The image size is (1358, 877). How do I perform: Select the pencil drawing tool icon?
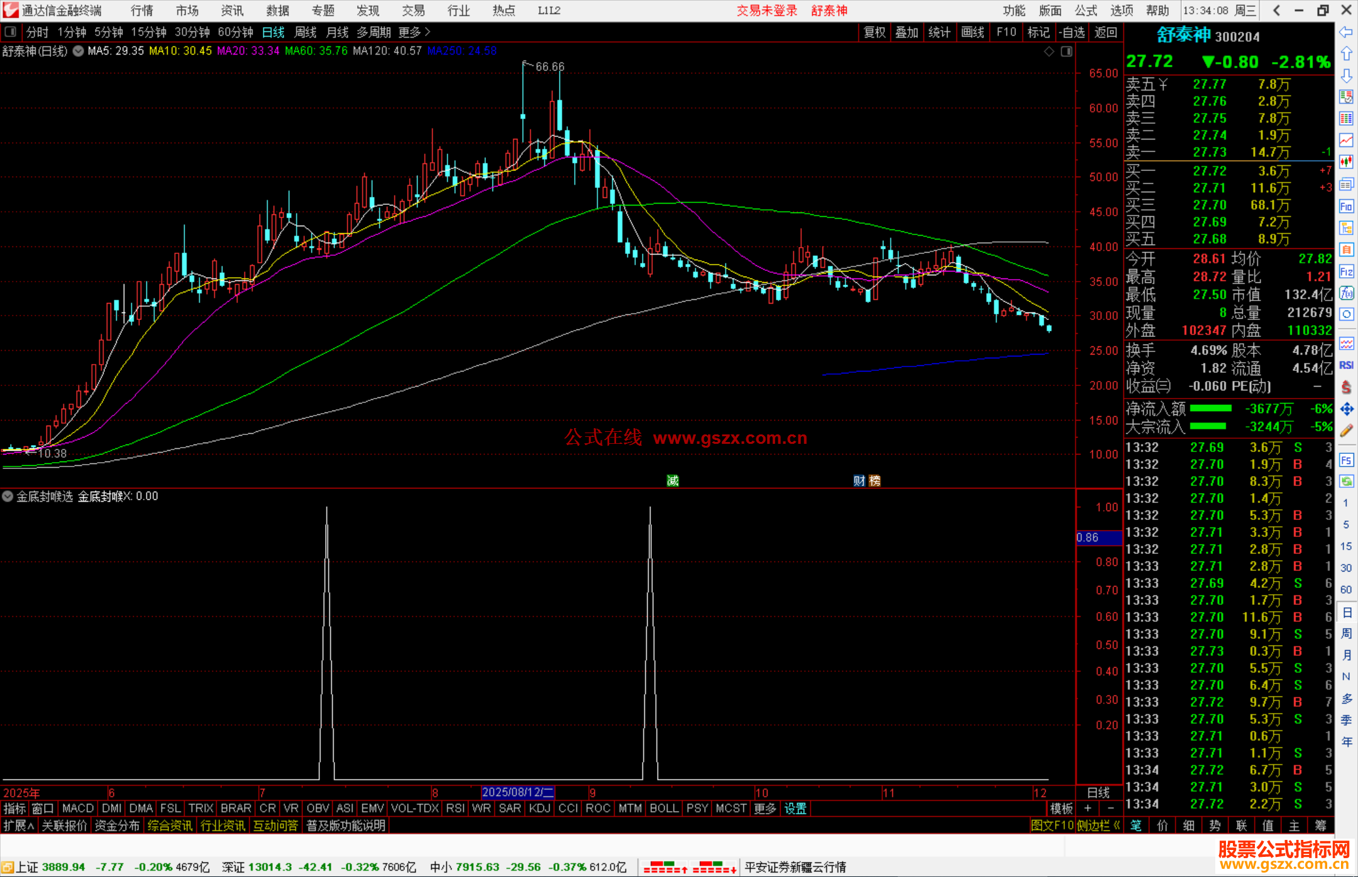tap(1346, 431)
